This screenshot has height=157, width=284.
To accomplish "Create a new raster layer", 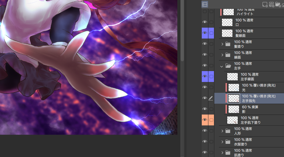I will (x=265, y=5).
